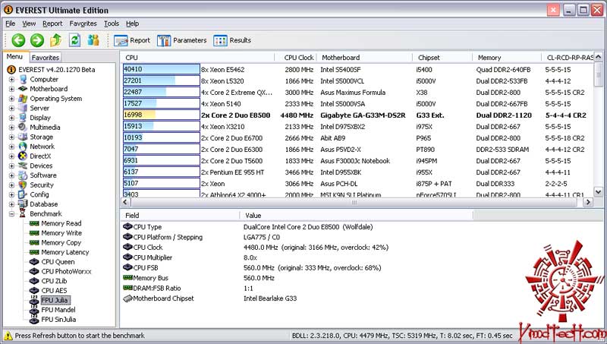Select the Motherboard tree icon
The image size is (607, 344).
pyautogui.click(x=23, y=89)
